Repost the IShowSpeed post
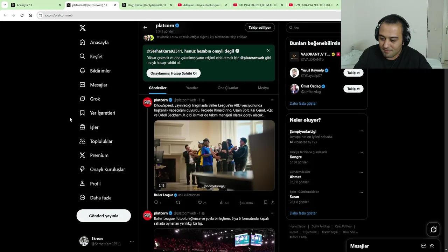Image resolution: width=448 pixels, height=252 pixels. point(178,202)
